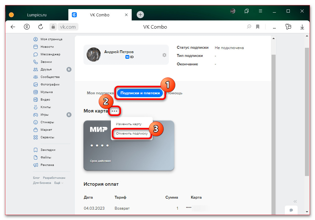The height and width of the screenshot is (220, 315).
Task: Open the Блог footer link
Action: [36, 178]
